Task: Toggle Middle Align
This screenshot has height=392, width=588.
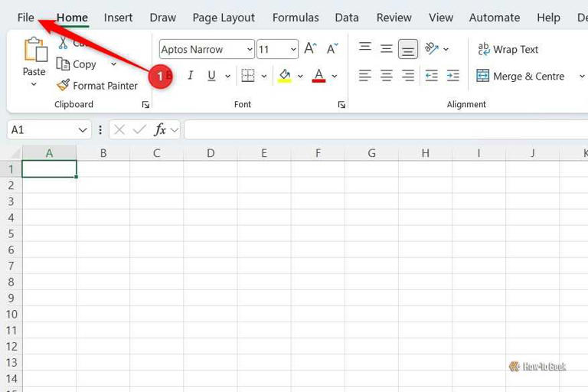Action: 386,49
